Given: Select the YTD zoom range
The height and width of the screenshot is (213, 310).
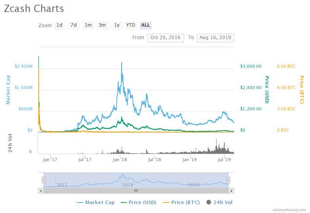Looking at the screenshot, I should 130,25.
